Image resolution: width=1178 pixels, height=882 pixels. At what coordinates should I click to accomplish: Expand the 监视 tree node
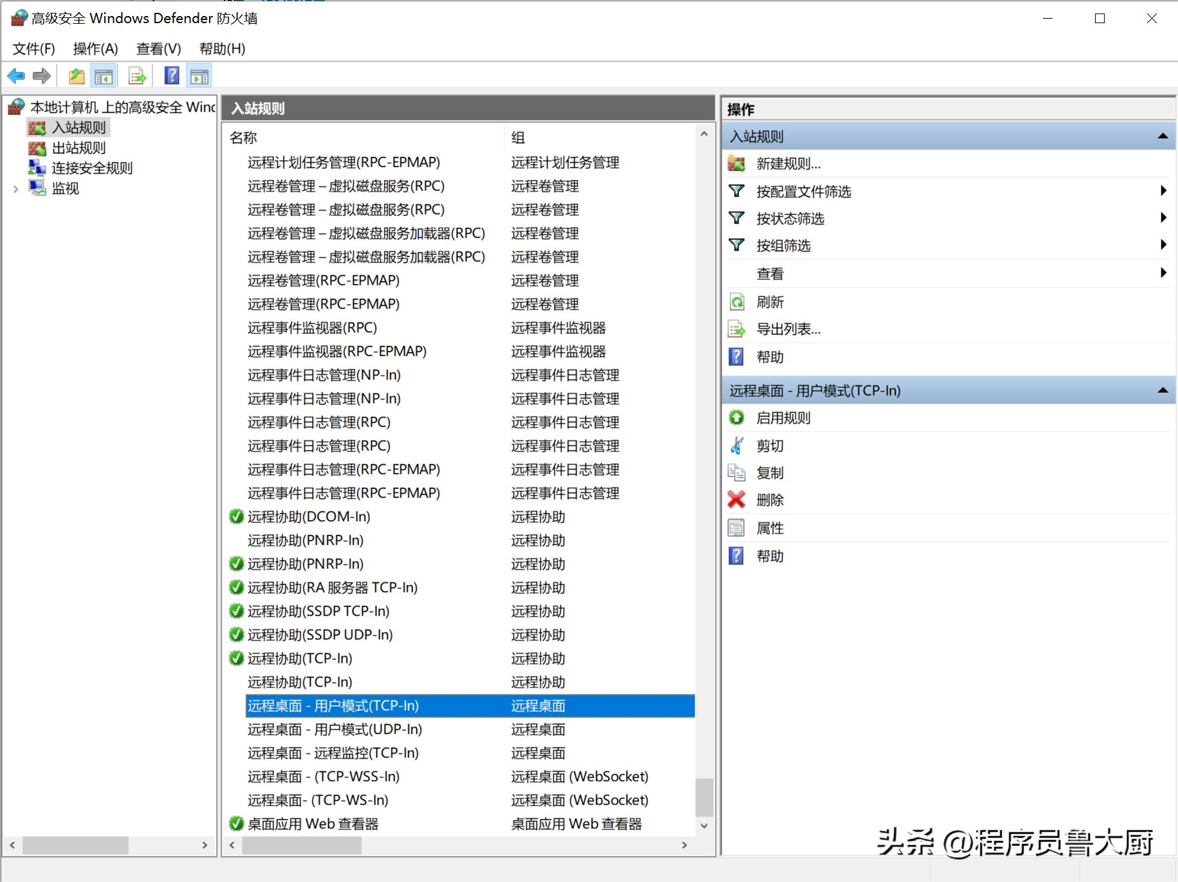[15, 188]
